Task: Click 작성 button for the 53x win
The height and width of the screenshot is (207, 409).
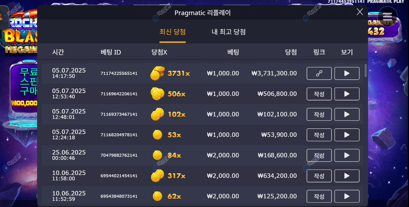Action: (x=319, y=135)
